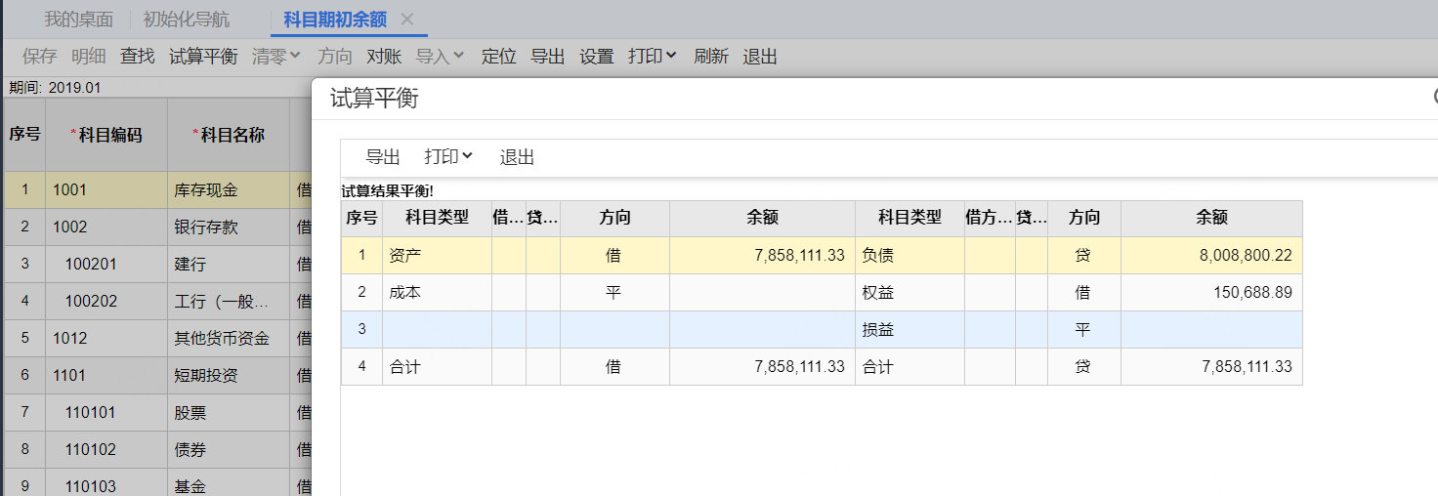1438x496 pixels.
Task: Click 导出 in the 试算平衡 dialog
Action: 383,157
